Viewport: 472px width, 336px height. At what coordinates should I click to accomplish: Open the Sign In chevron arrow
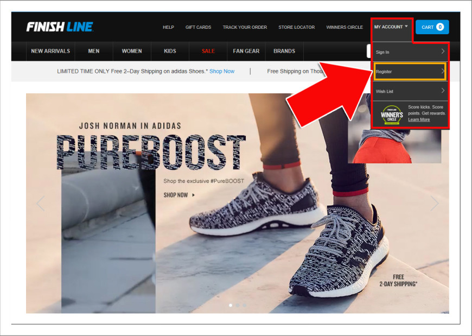coord(443,52)
